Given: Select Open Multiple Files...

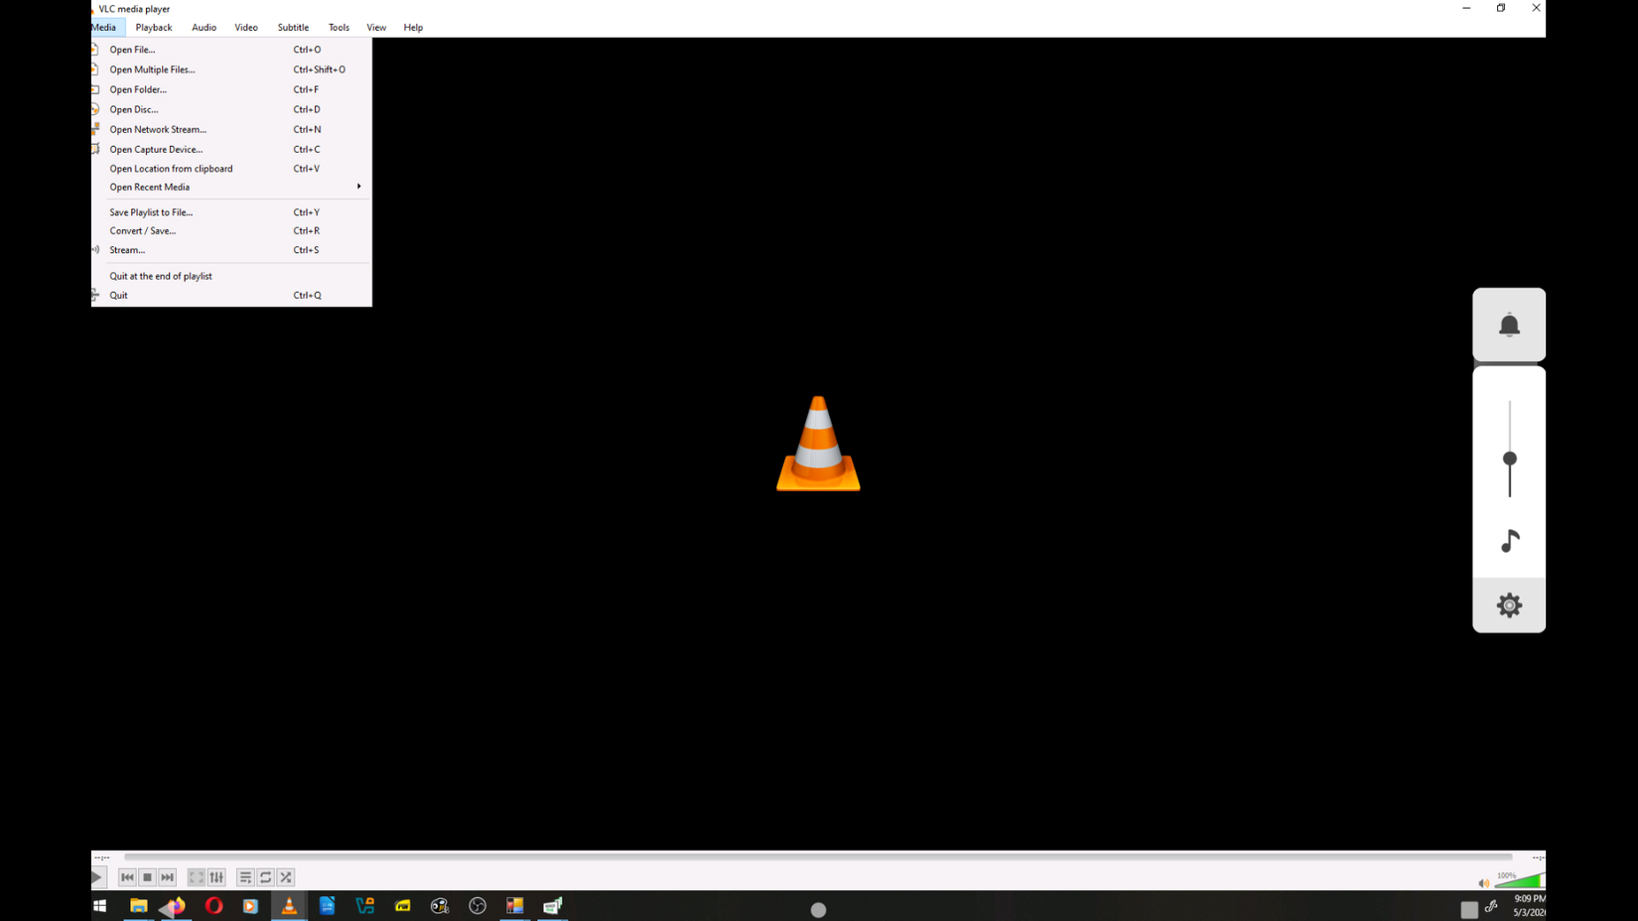Looking at the screenshot, I should (x=231, y=69).
